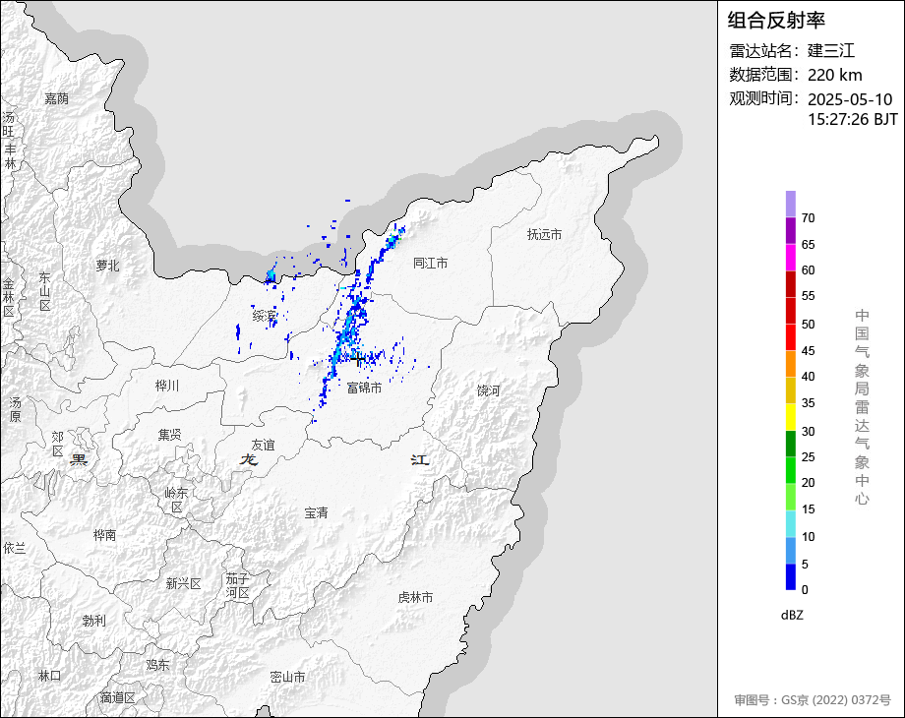The width and height of the screenshot is (905, 718).
Task: Click the 富锦市 map label
Action: click(x=364, y=388)
